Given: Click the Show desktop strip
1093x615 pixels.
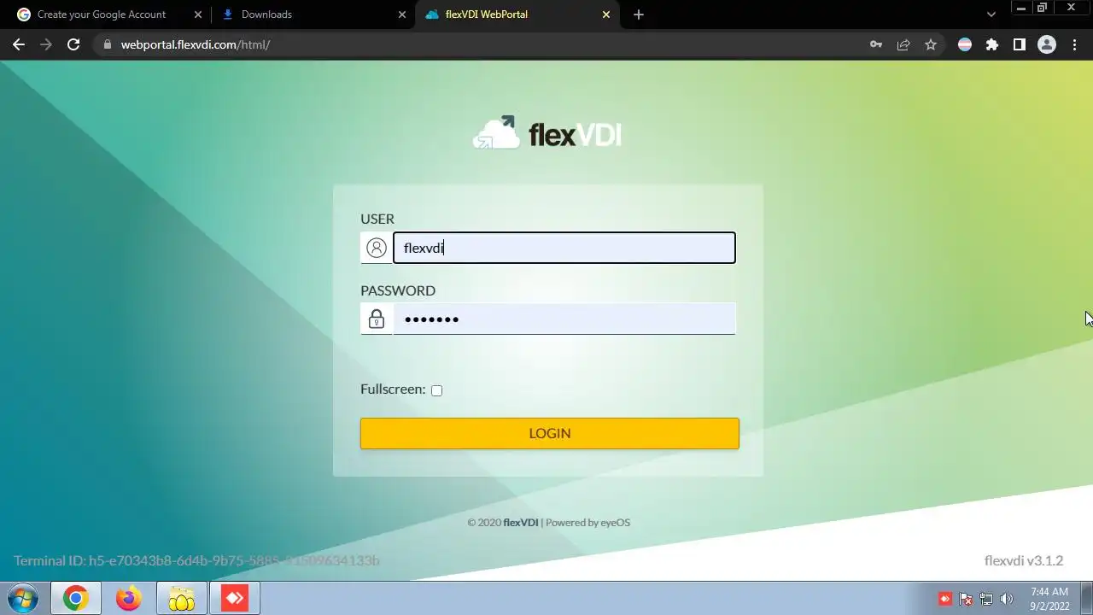Looking at the screenshot, I should [1087, 599].
